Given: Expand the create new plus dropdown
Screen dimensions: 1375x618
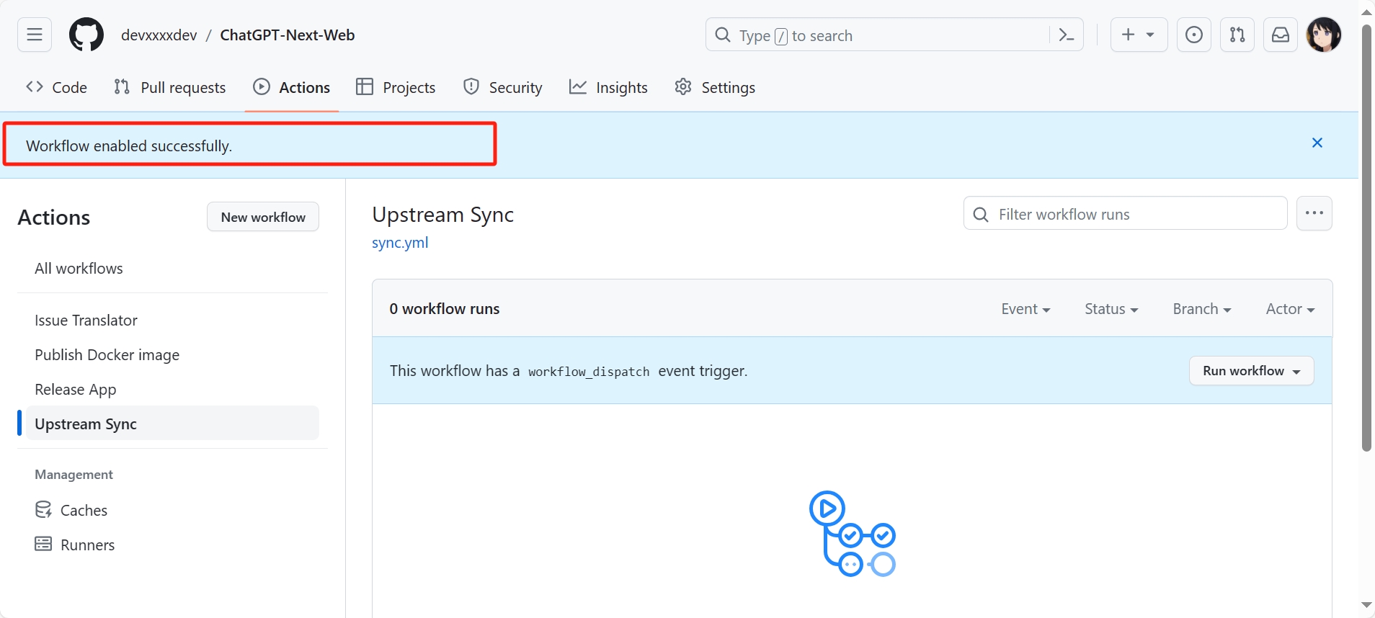Looking at the screenshot, I should pos(1139,35).
